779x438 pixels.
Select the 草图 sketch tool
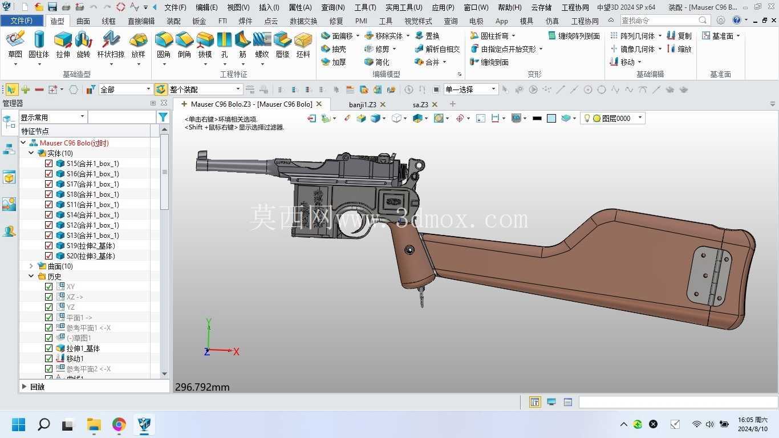pos(15,44)
